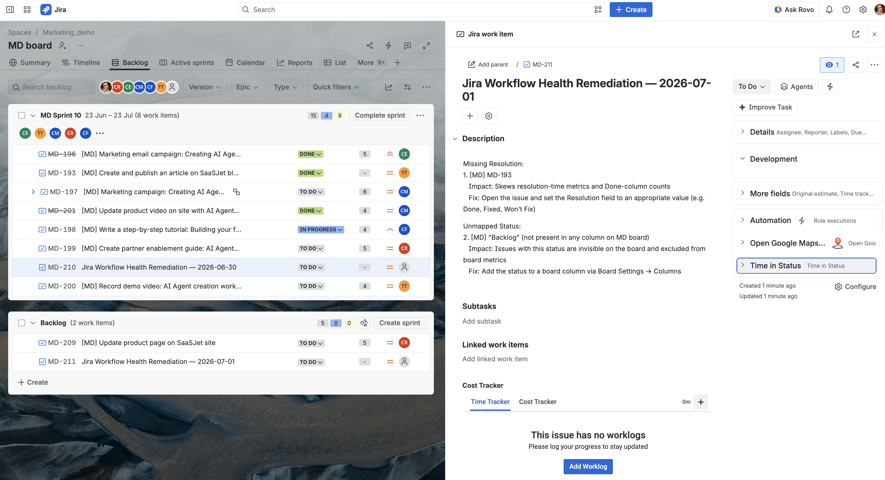Open IN PROGRESS status dropdown for MD-198

pos(321,230)
